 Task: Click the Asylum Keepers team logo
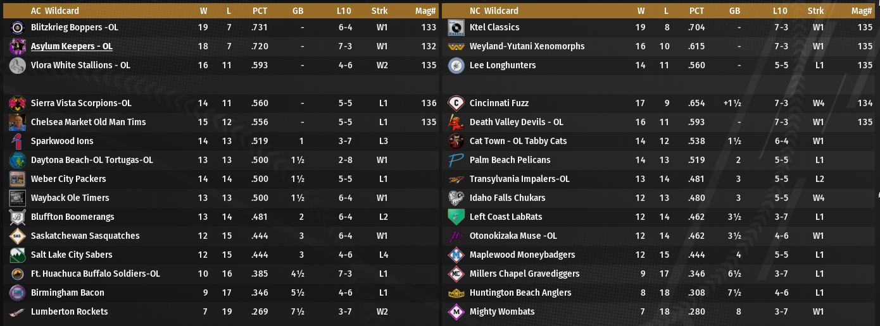[17, 46]
